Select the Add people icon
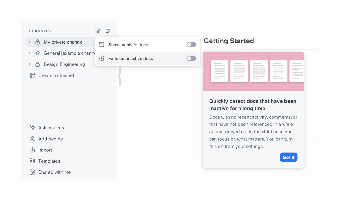Image resolution: width=338 pixels, height=200 pixels. (x=32, y=139)
